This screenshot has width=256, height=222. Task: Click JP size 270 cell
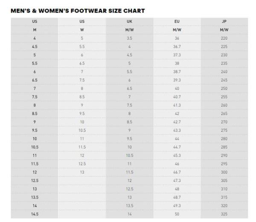pyautogui.click(x=224, y=122)
